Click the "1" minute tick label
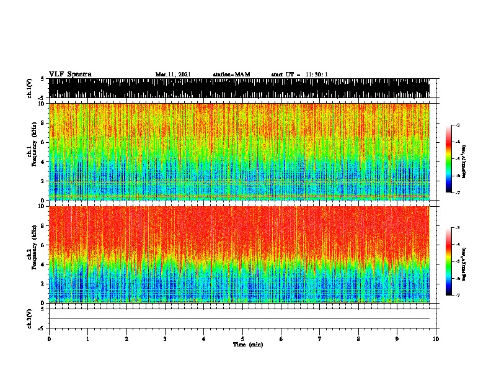Image resolution: width=491 pixels, height=380 pixels. pos(87,339)
